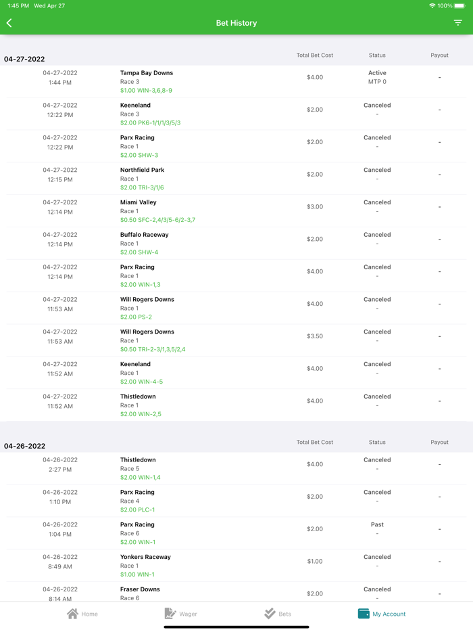Tap the Total Bet Cost column header
This screenshot has height=632, width=473.
(315, 55)
